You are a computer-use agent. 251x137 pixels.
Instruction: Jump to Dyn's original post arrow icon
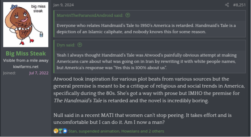79,45
